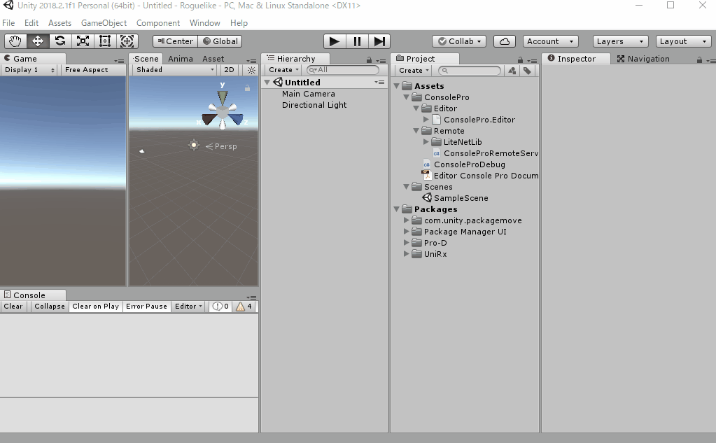Open the Component menu

point(158,23)
